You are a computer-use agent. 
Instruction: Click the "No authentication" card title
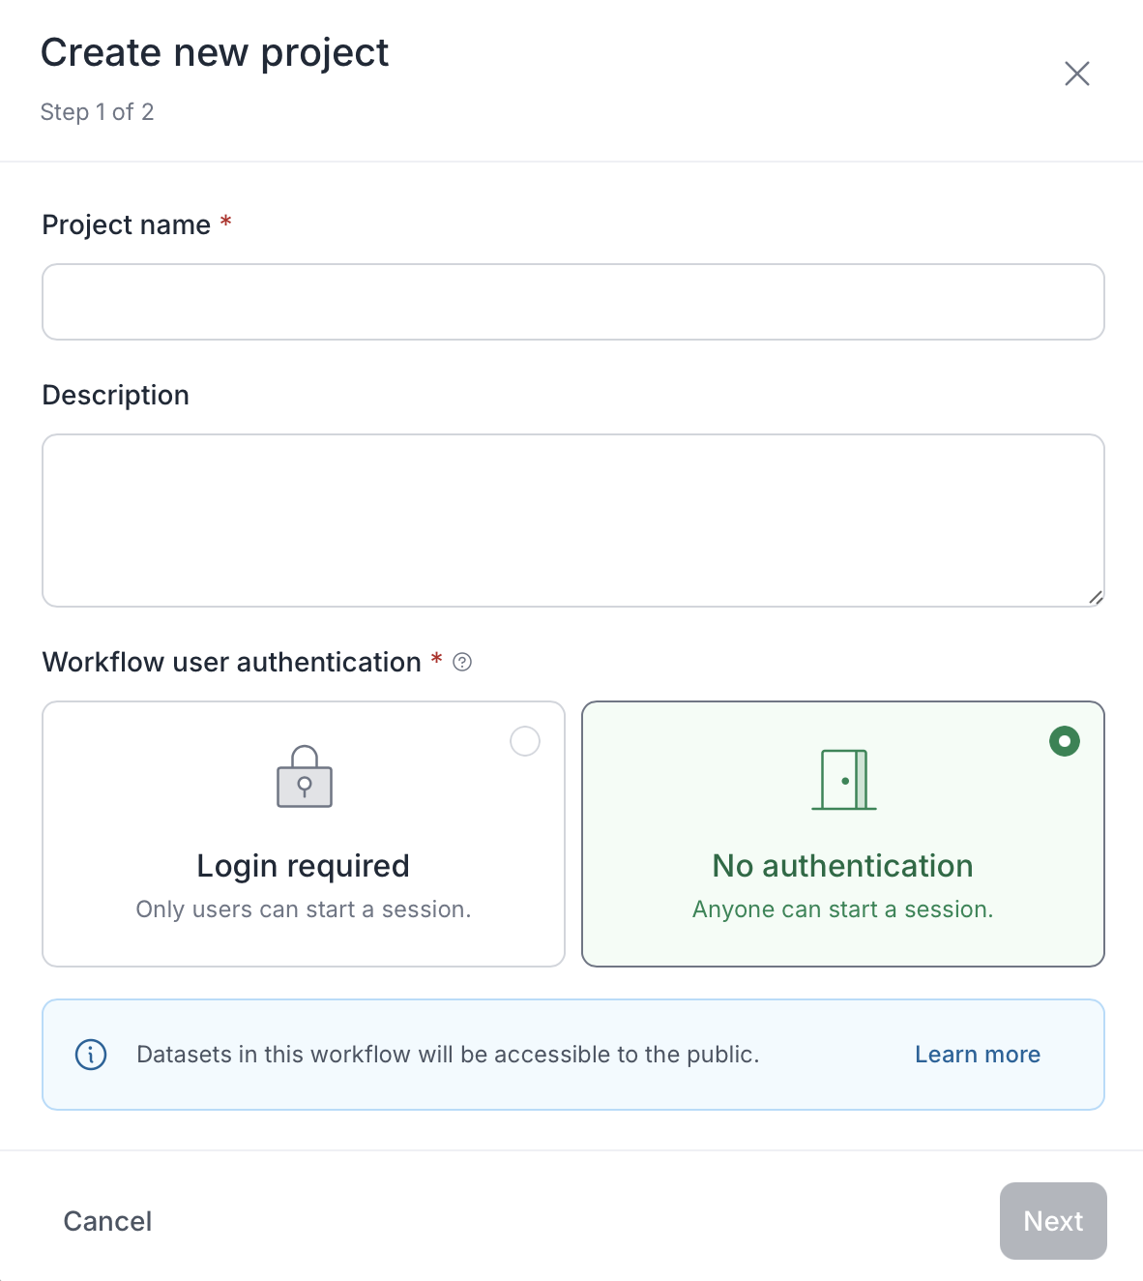point(842,866)
